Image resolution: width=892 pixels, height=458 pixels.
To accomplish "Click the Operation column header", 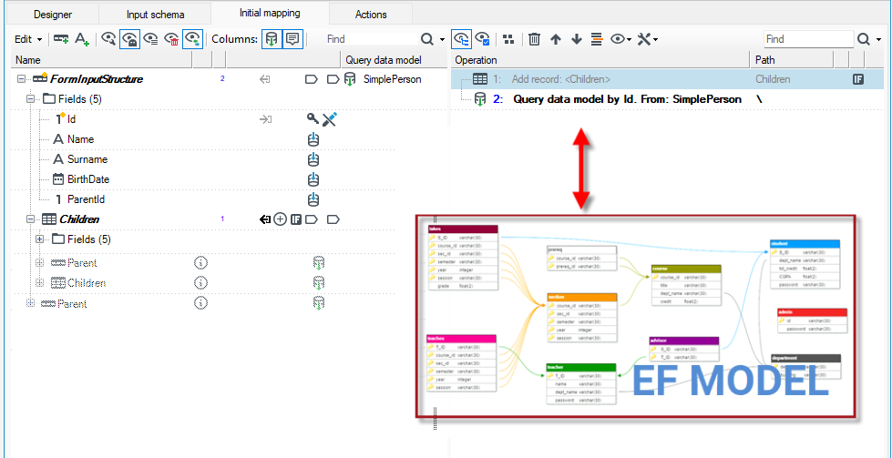I will point(600,60).
